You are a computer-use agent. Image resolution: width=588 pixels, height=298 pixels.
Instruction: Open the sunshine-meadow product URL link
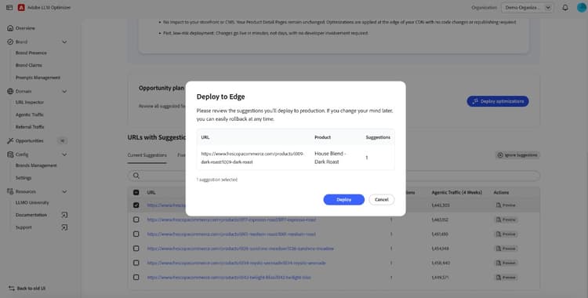coord(241,248)
